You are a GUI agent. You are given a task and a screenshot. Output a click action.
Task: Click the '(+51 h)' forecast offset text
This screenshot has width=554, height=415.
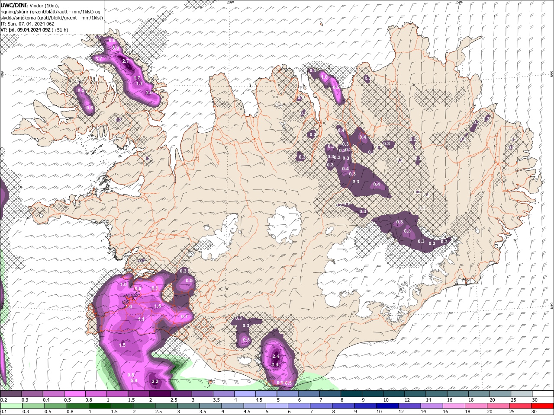click(60, 30)
